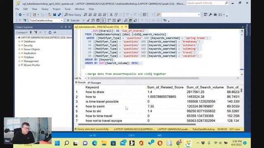Viewport: 264px width, 148px height.
Task: Click the Connect Object Explorer plug icon
Action: (31, 32)
